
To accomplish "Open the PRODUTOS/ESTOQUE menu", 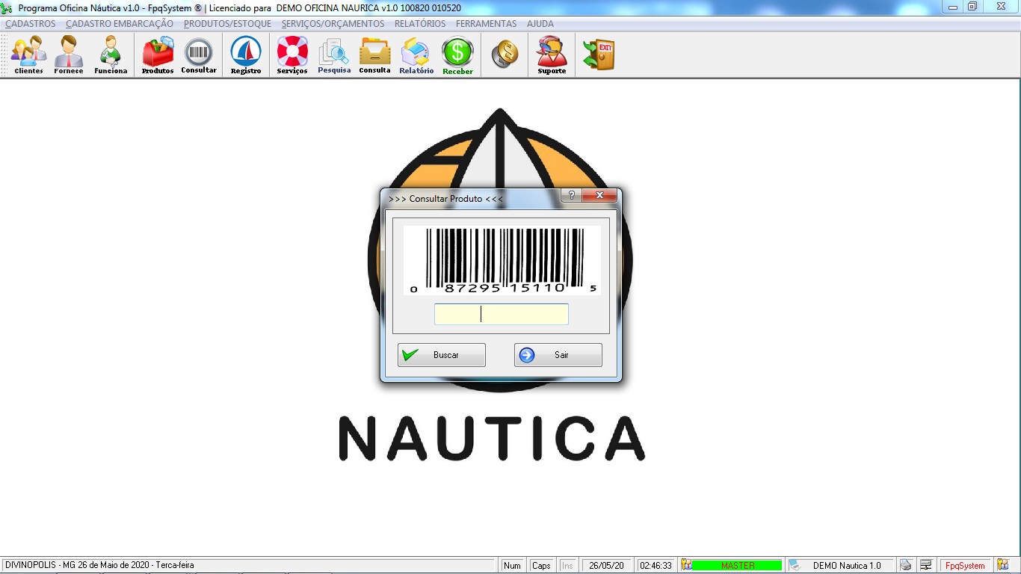I will coord(227,24).
